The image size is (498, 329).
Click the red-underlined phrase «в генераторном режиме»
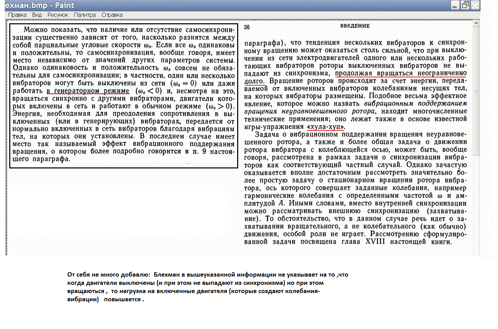tap(88, 91)
